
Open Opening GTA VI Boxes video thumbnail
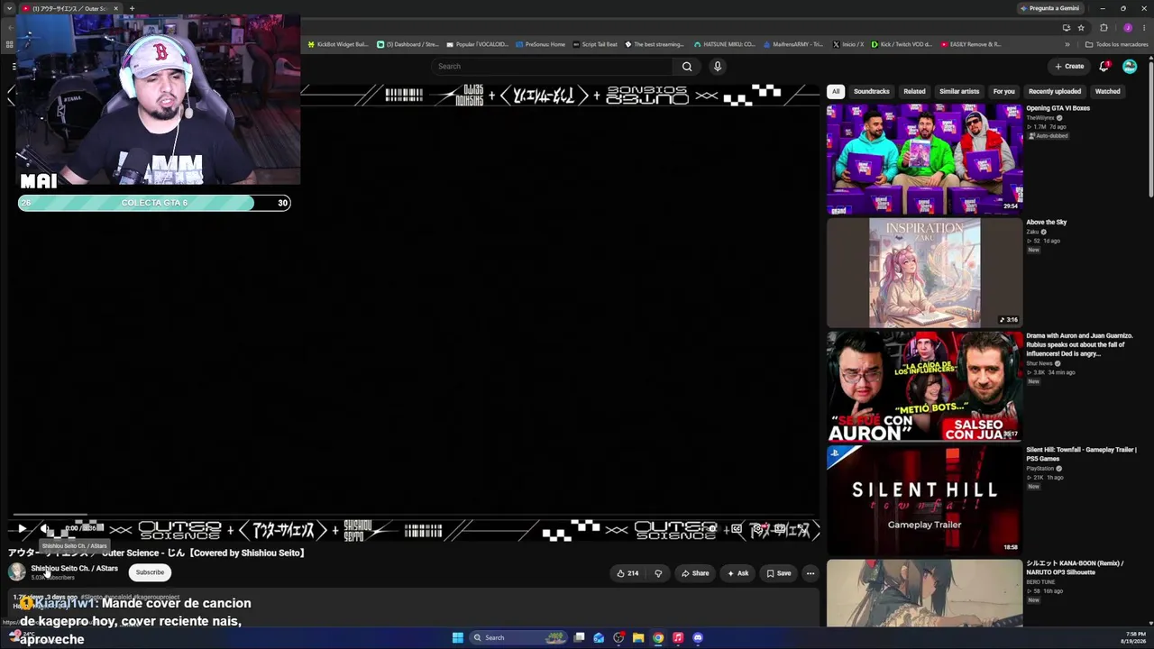pos(925,159)
